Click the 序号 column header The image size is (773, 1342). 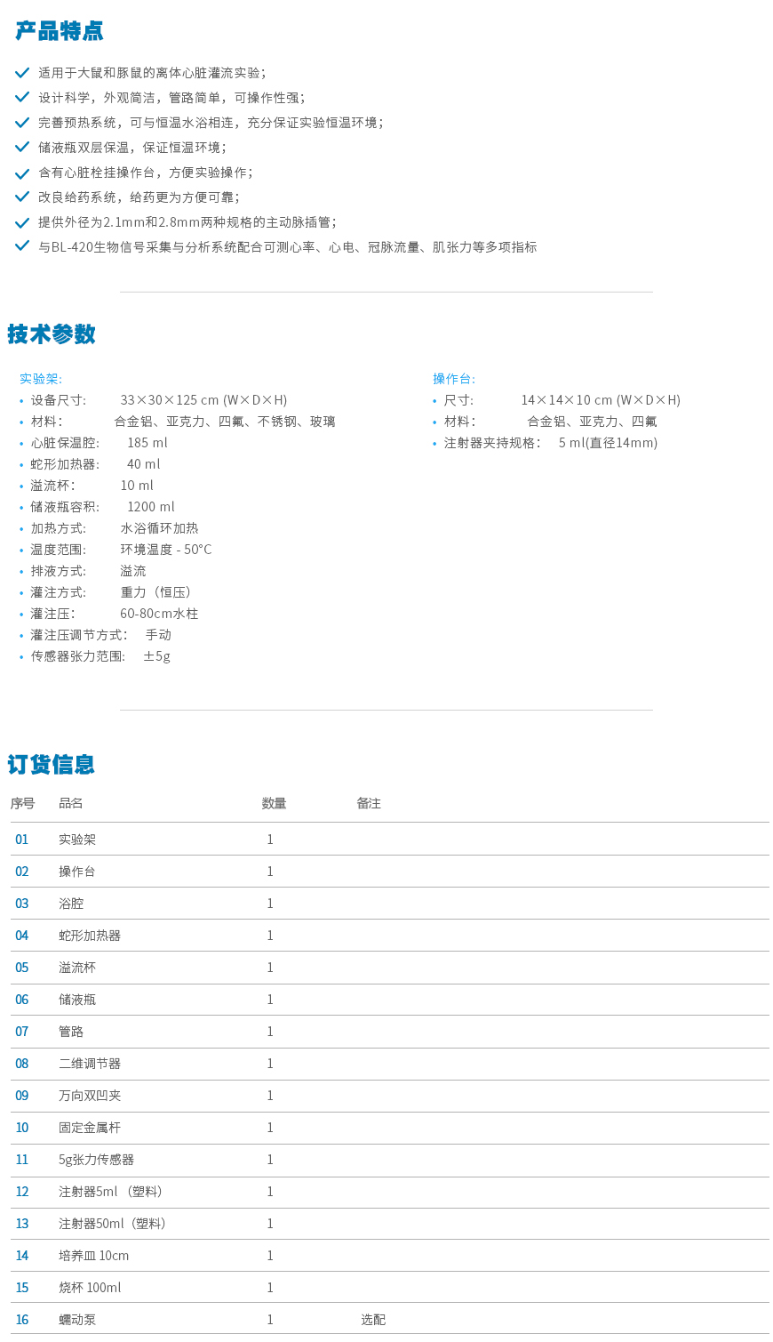coord(22,803)
